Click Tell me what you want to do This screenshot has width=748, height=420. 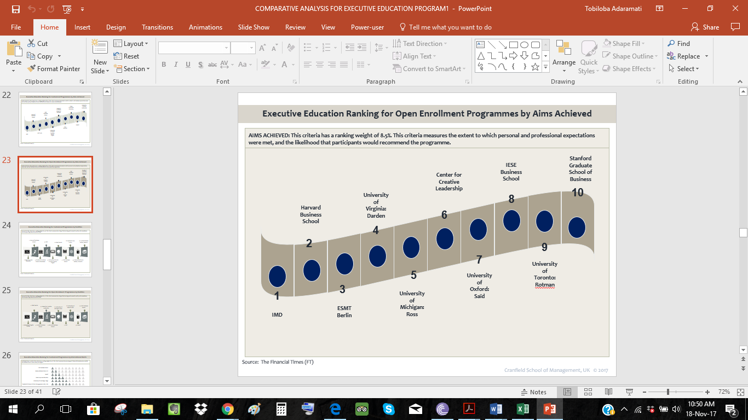445,27
